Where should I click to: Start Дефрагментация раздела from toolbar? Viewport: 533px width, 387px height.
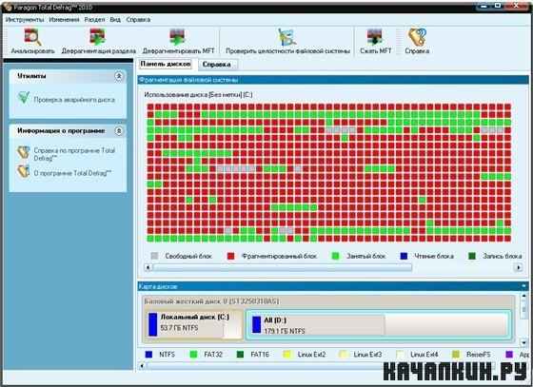click(x=98, y=37)
